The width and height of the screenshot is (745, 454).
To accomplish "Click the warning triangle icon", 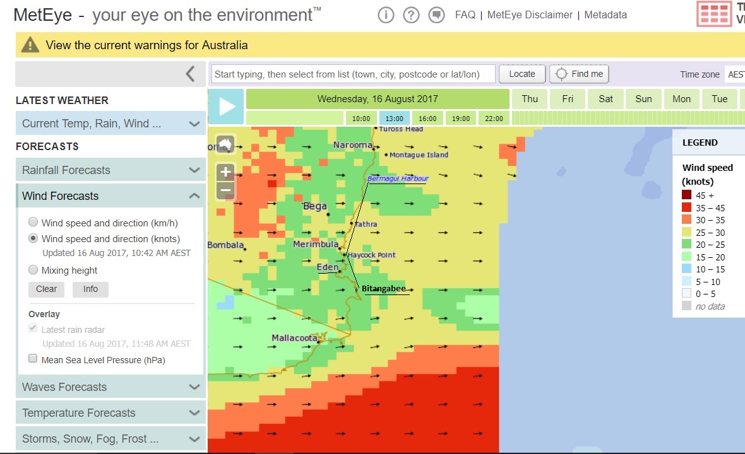I will (30, 45).
